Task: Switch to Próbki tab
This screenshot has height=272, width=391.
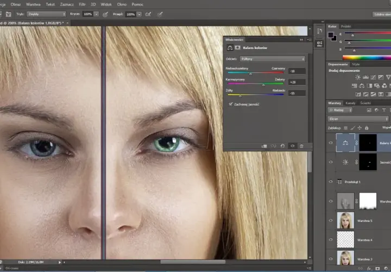Action: pos(346,26)
